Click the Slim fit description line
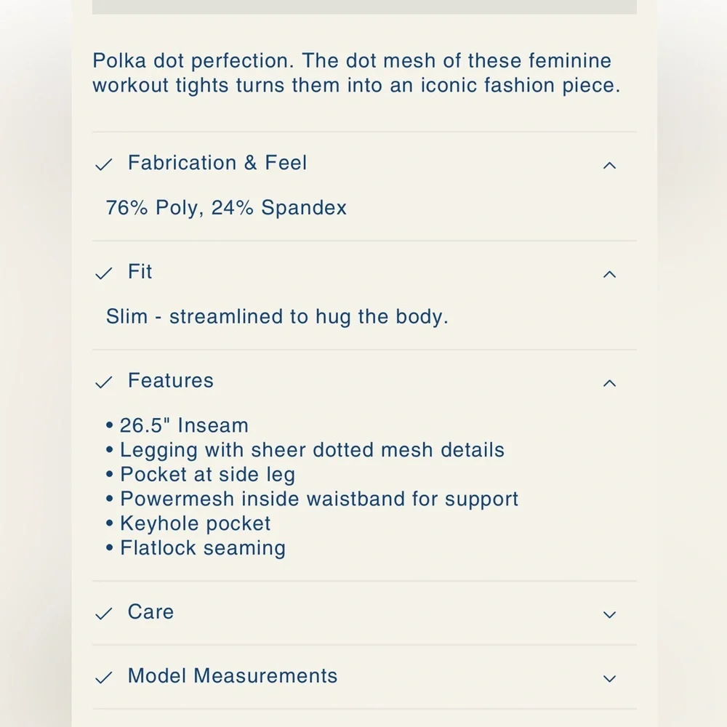The height and width of the screenshot is (727, 727). 277,317
